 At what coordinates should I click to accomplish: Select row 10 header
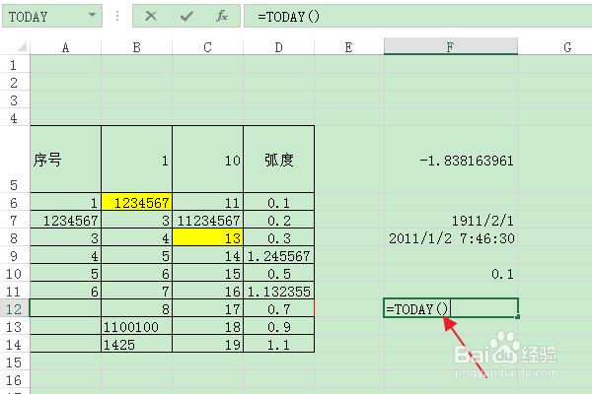tap(15, 273)
